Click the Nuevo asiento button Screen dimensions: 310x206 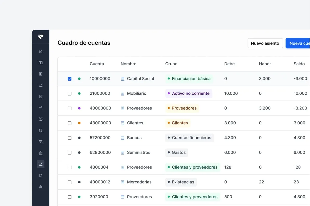265,43
